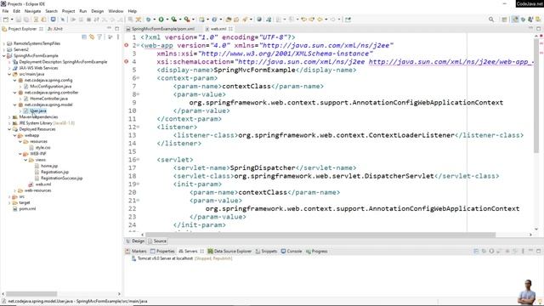Select HomeController.java in the tree
Image resolution: width=544 pixels, height=306 pixels.
point(48,99)
